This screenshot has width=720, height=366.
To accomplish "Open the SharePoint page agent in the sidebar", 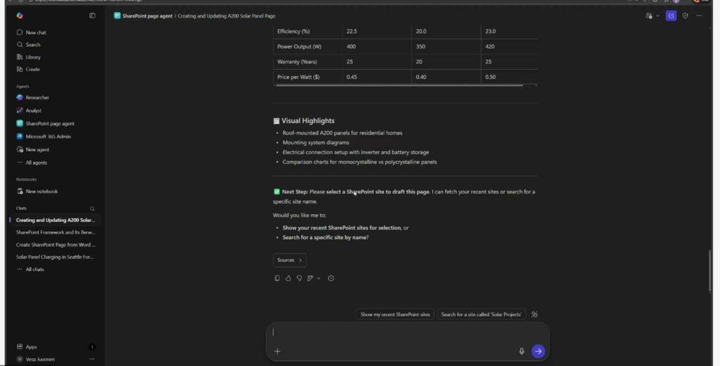I will coord(49,123).
